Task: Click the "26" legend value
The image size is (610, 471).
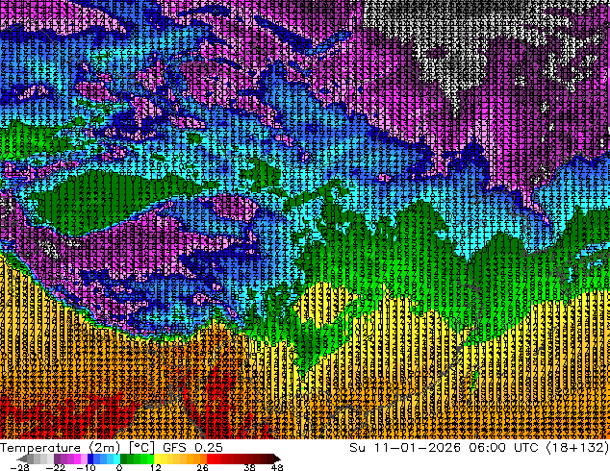Action: click(202, 467)
